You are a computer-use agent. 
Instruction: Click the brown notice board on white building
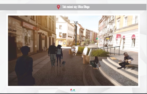pyautogui.click(x=64, y=36)
